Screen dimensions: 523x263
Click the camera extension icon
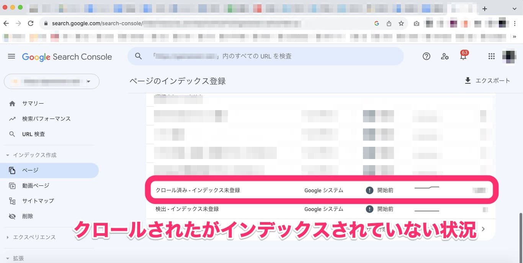(x=417, y=24)
